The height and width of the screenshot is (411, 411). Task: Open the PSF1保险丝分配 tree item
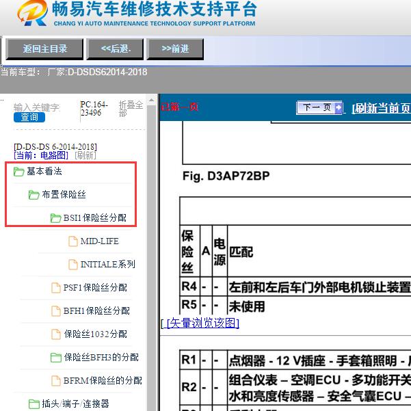[x=95, y=287]
